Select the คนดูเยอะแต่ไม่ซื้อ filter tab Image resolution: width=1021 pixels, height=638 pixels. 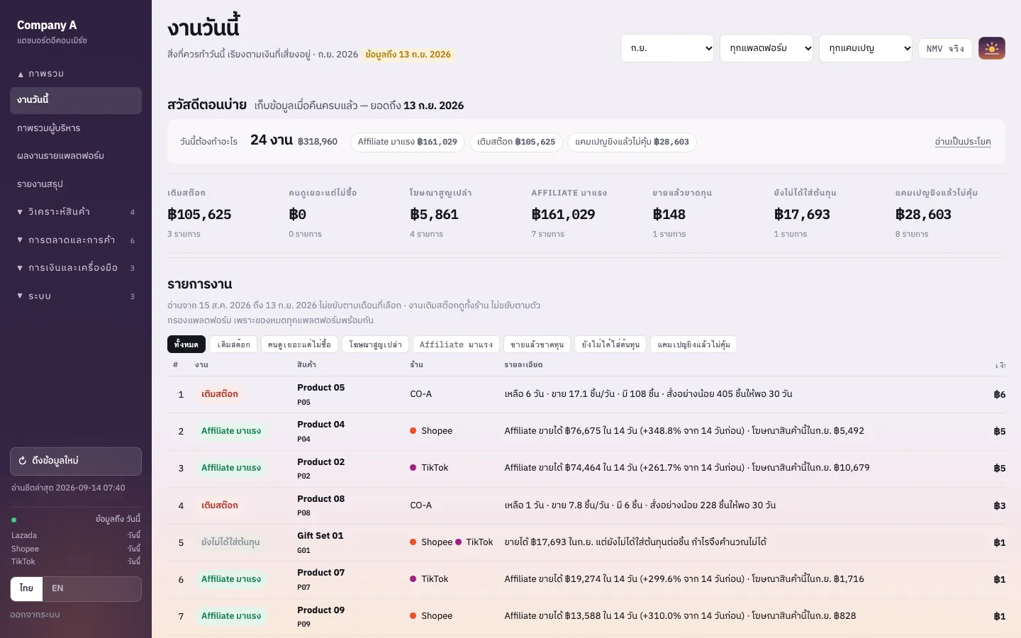click(x=300, y=345)
